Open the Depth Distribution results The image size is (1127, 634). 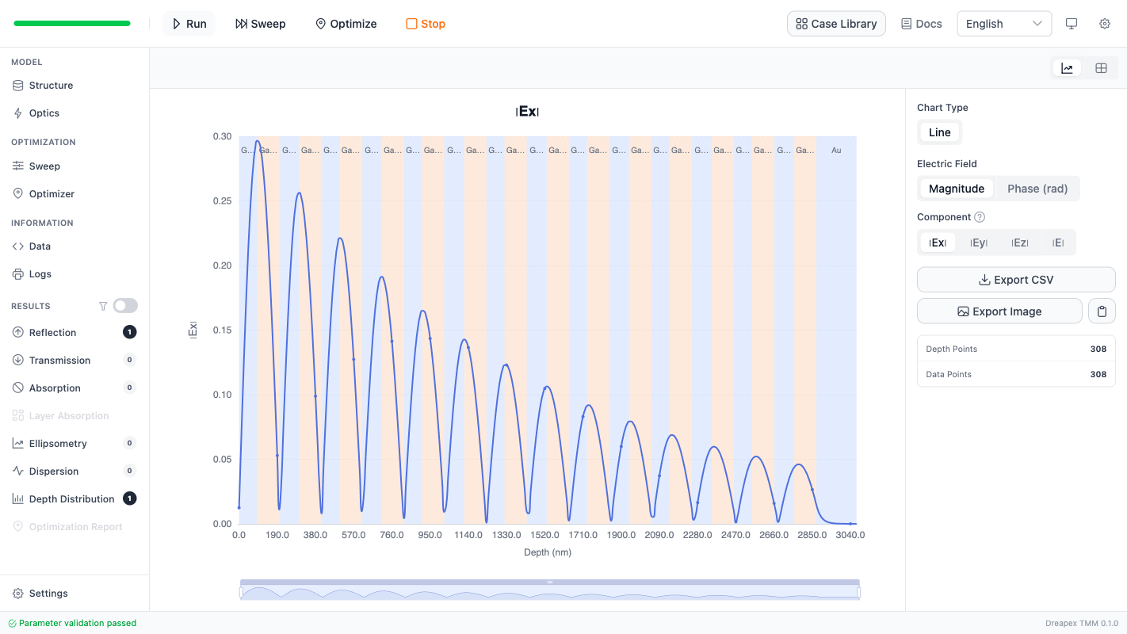70,498
